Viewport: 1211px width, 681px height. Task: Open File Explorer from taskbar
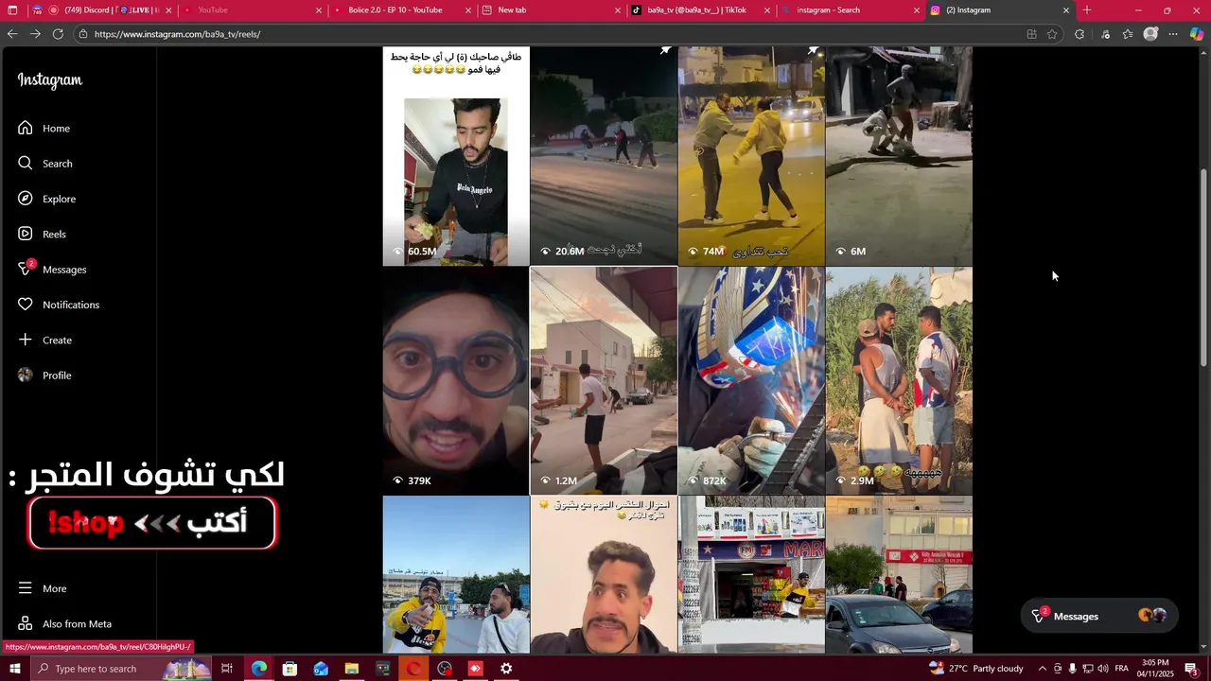[x=352, y=669]
